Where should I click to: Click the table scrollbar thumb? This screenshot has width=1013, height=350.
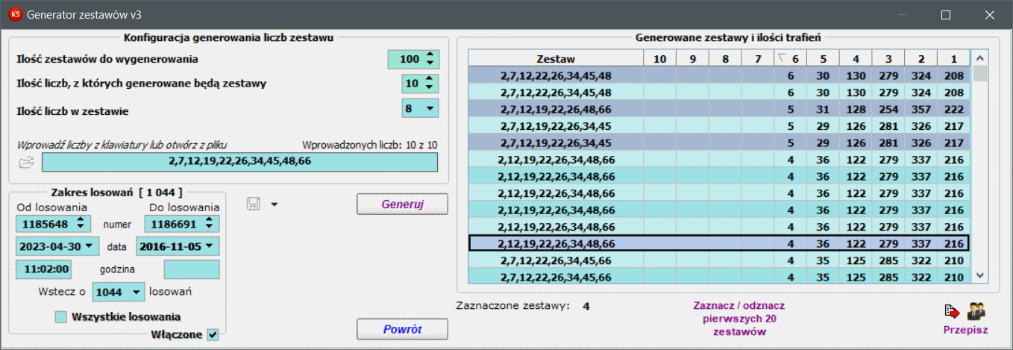coord(980,73)
